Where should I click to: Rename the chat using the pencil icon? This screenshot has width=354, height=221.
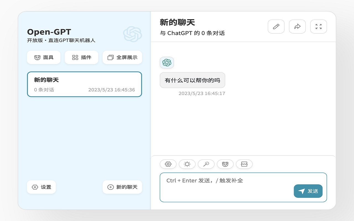pos(276,26)
